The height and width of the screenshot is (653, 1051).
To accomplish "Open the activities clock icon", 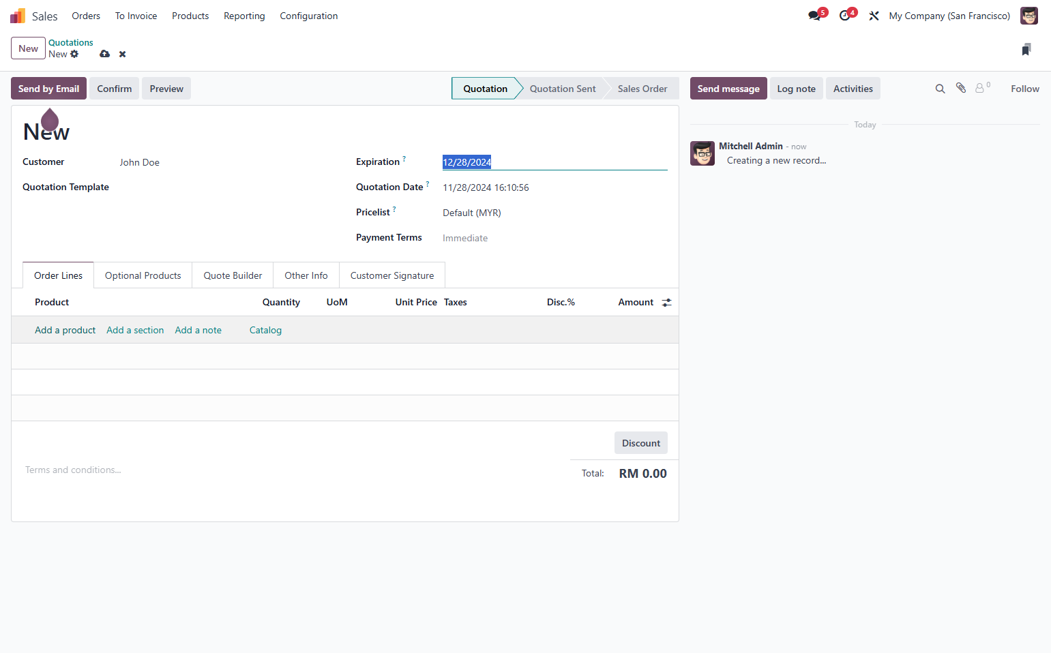I will point(845,16).
